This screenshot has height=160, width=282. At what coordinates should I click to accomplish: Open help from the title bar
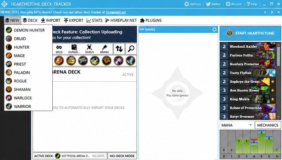click(x=252, y=4)
